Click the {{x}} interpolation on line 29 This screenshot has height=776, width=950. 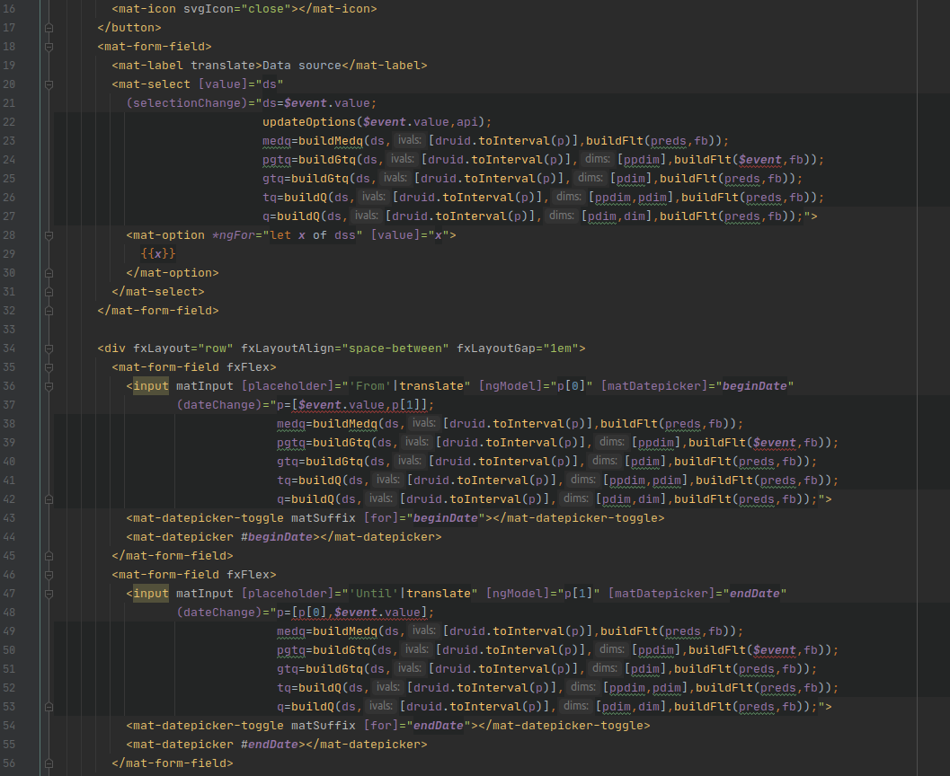coord(158,253)
